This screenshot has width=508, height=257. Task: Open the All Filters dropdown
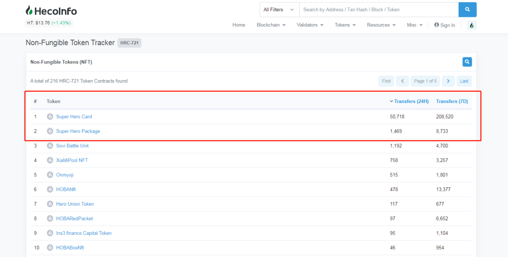(279, 10)
